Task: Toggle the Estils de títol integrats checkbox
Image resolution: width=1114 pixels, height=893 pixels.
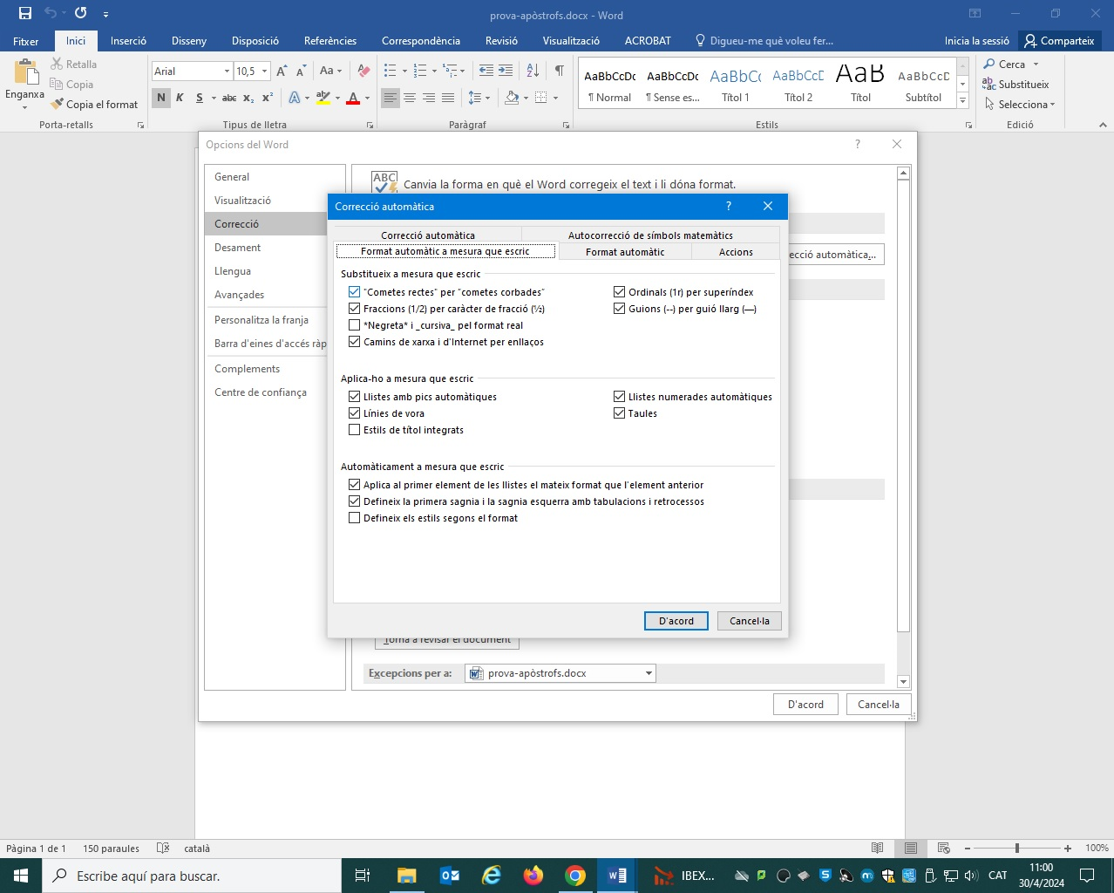Action: (x=354, y=430)
